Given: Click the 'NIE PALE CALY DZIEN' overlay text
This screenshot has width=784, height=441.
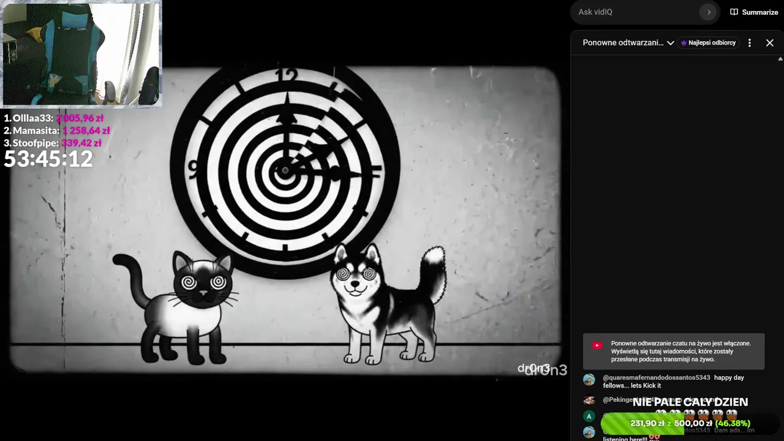Looking at the screenshot, I should (x=690, y=402).
